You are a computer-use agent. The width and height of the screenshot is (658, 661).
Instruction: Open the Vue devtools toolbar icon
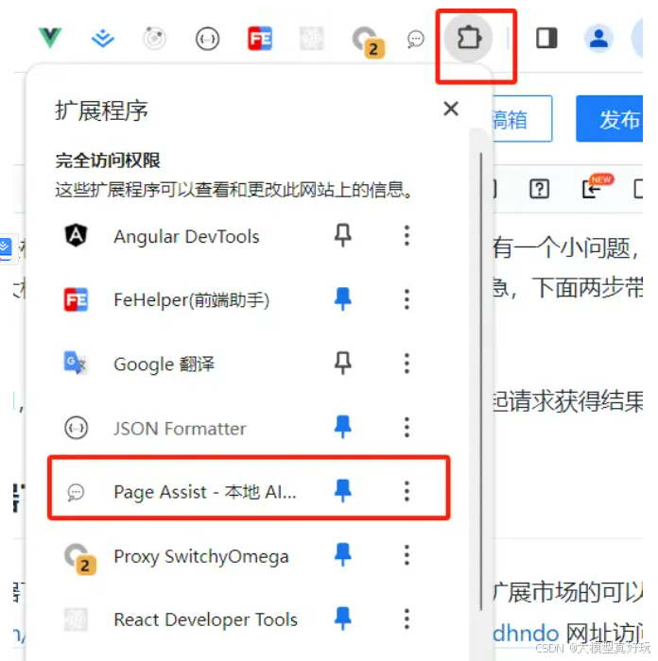(50, 38)
